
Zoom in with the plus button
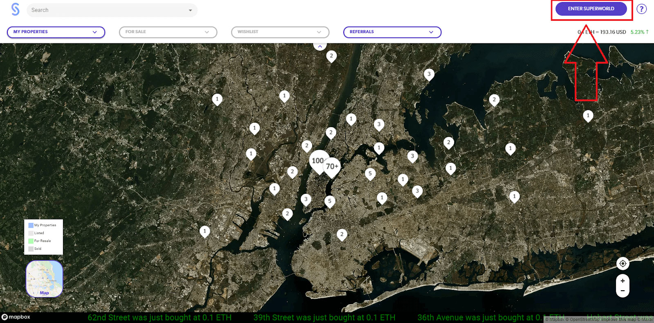623,281
